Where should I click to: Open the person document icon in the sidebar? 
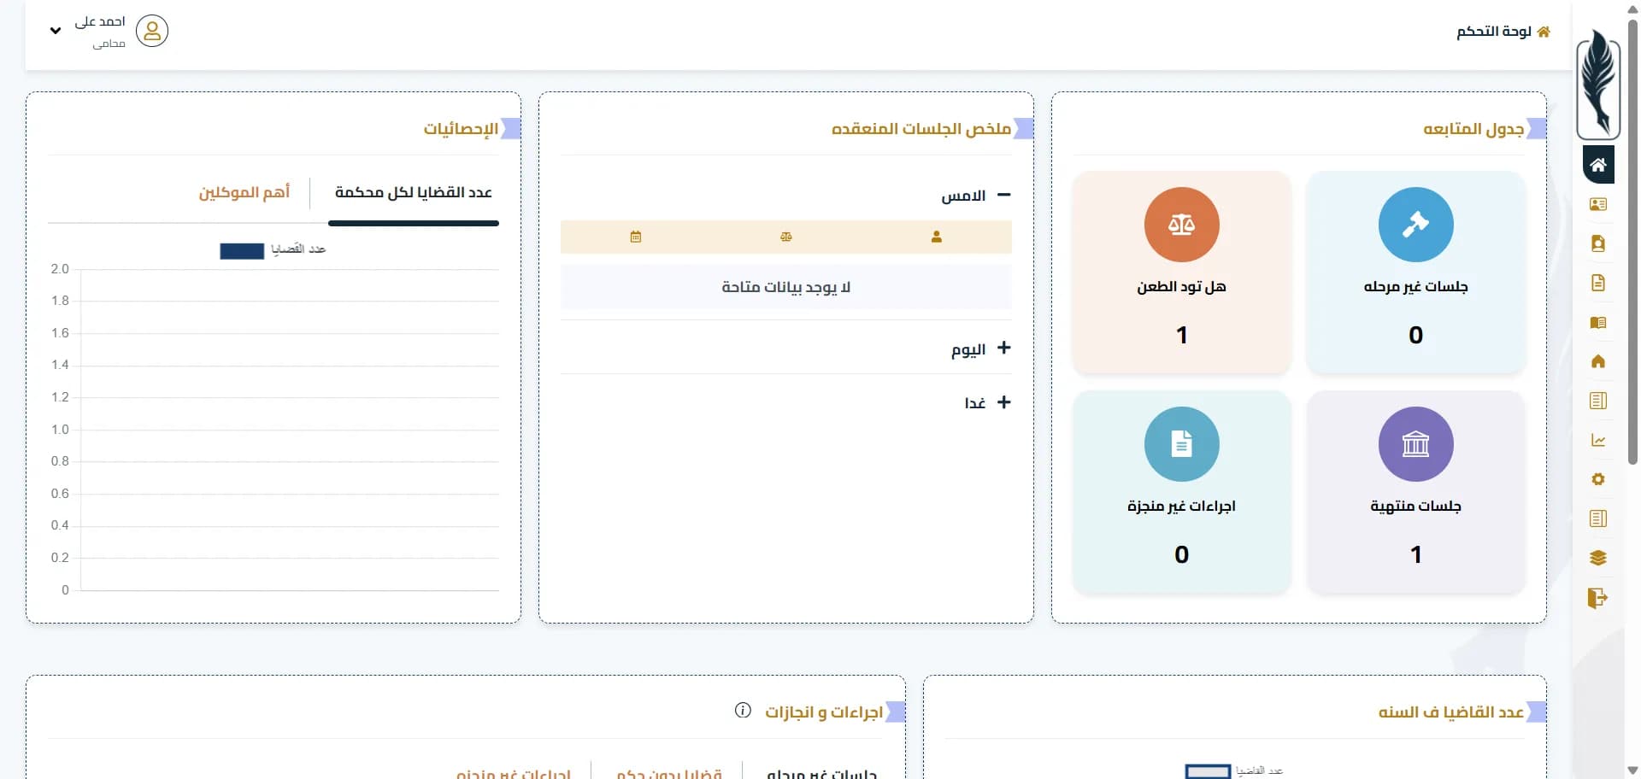[x=1597, y=243]
